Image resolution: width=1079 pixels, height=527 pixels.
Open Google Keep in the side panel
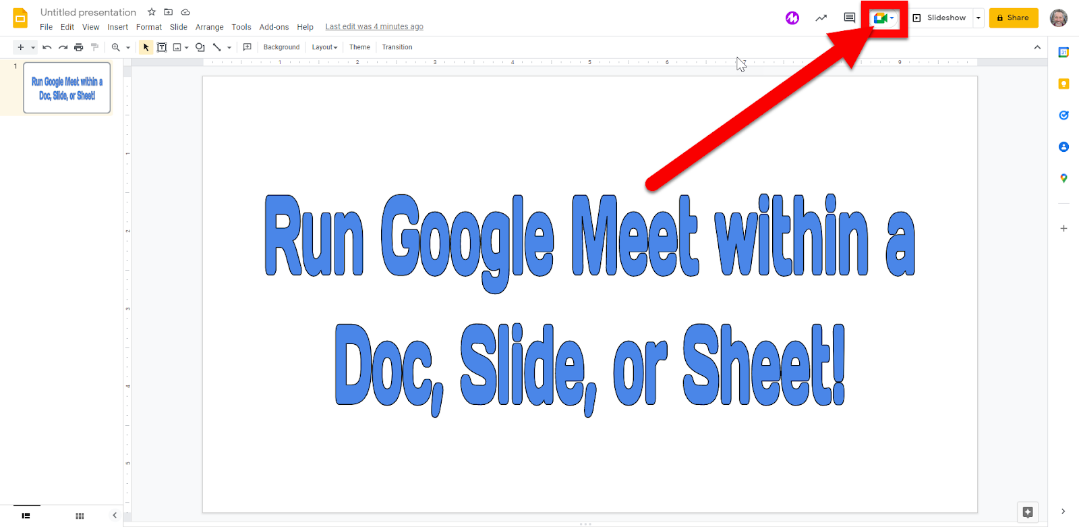(x=1063, y=84)
